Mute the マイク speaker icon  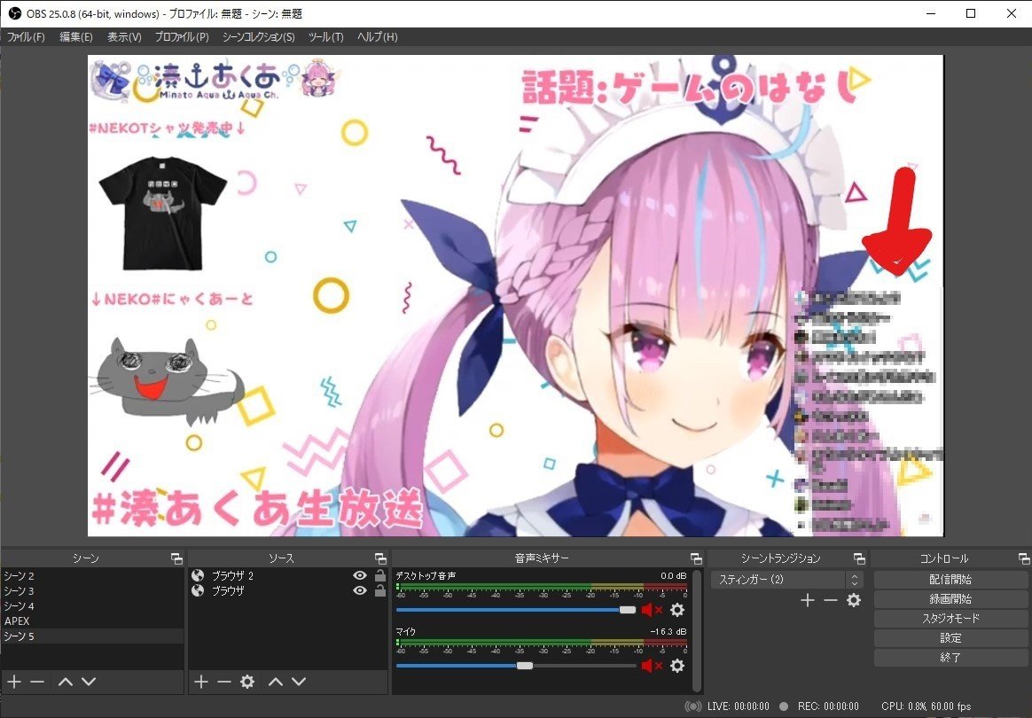click(x=652, y=666)
